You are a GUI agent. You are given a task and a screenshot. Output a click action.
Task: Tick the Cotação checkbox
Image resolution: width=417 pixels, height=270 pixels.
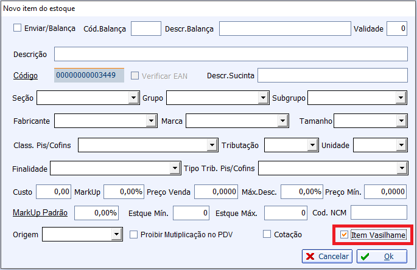267,234
